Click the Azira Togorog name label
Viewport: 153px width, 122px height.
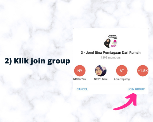122,79
